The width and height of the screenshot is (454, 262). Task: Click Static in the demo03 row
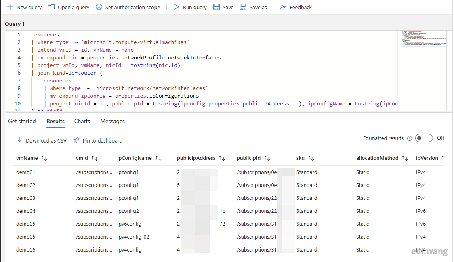[x=362, y=198]
